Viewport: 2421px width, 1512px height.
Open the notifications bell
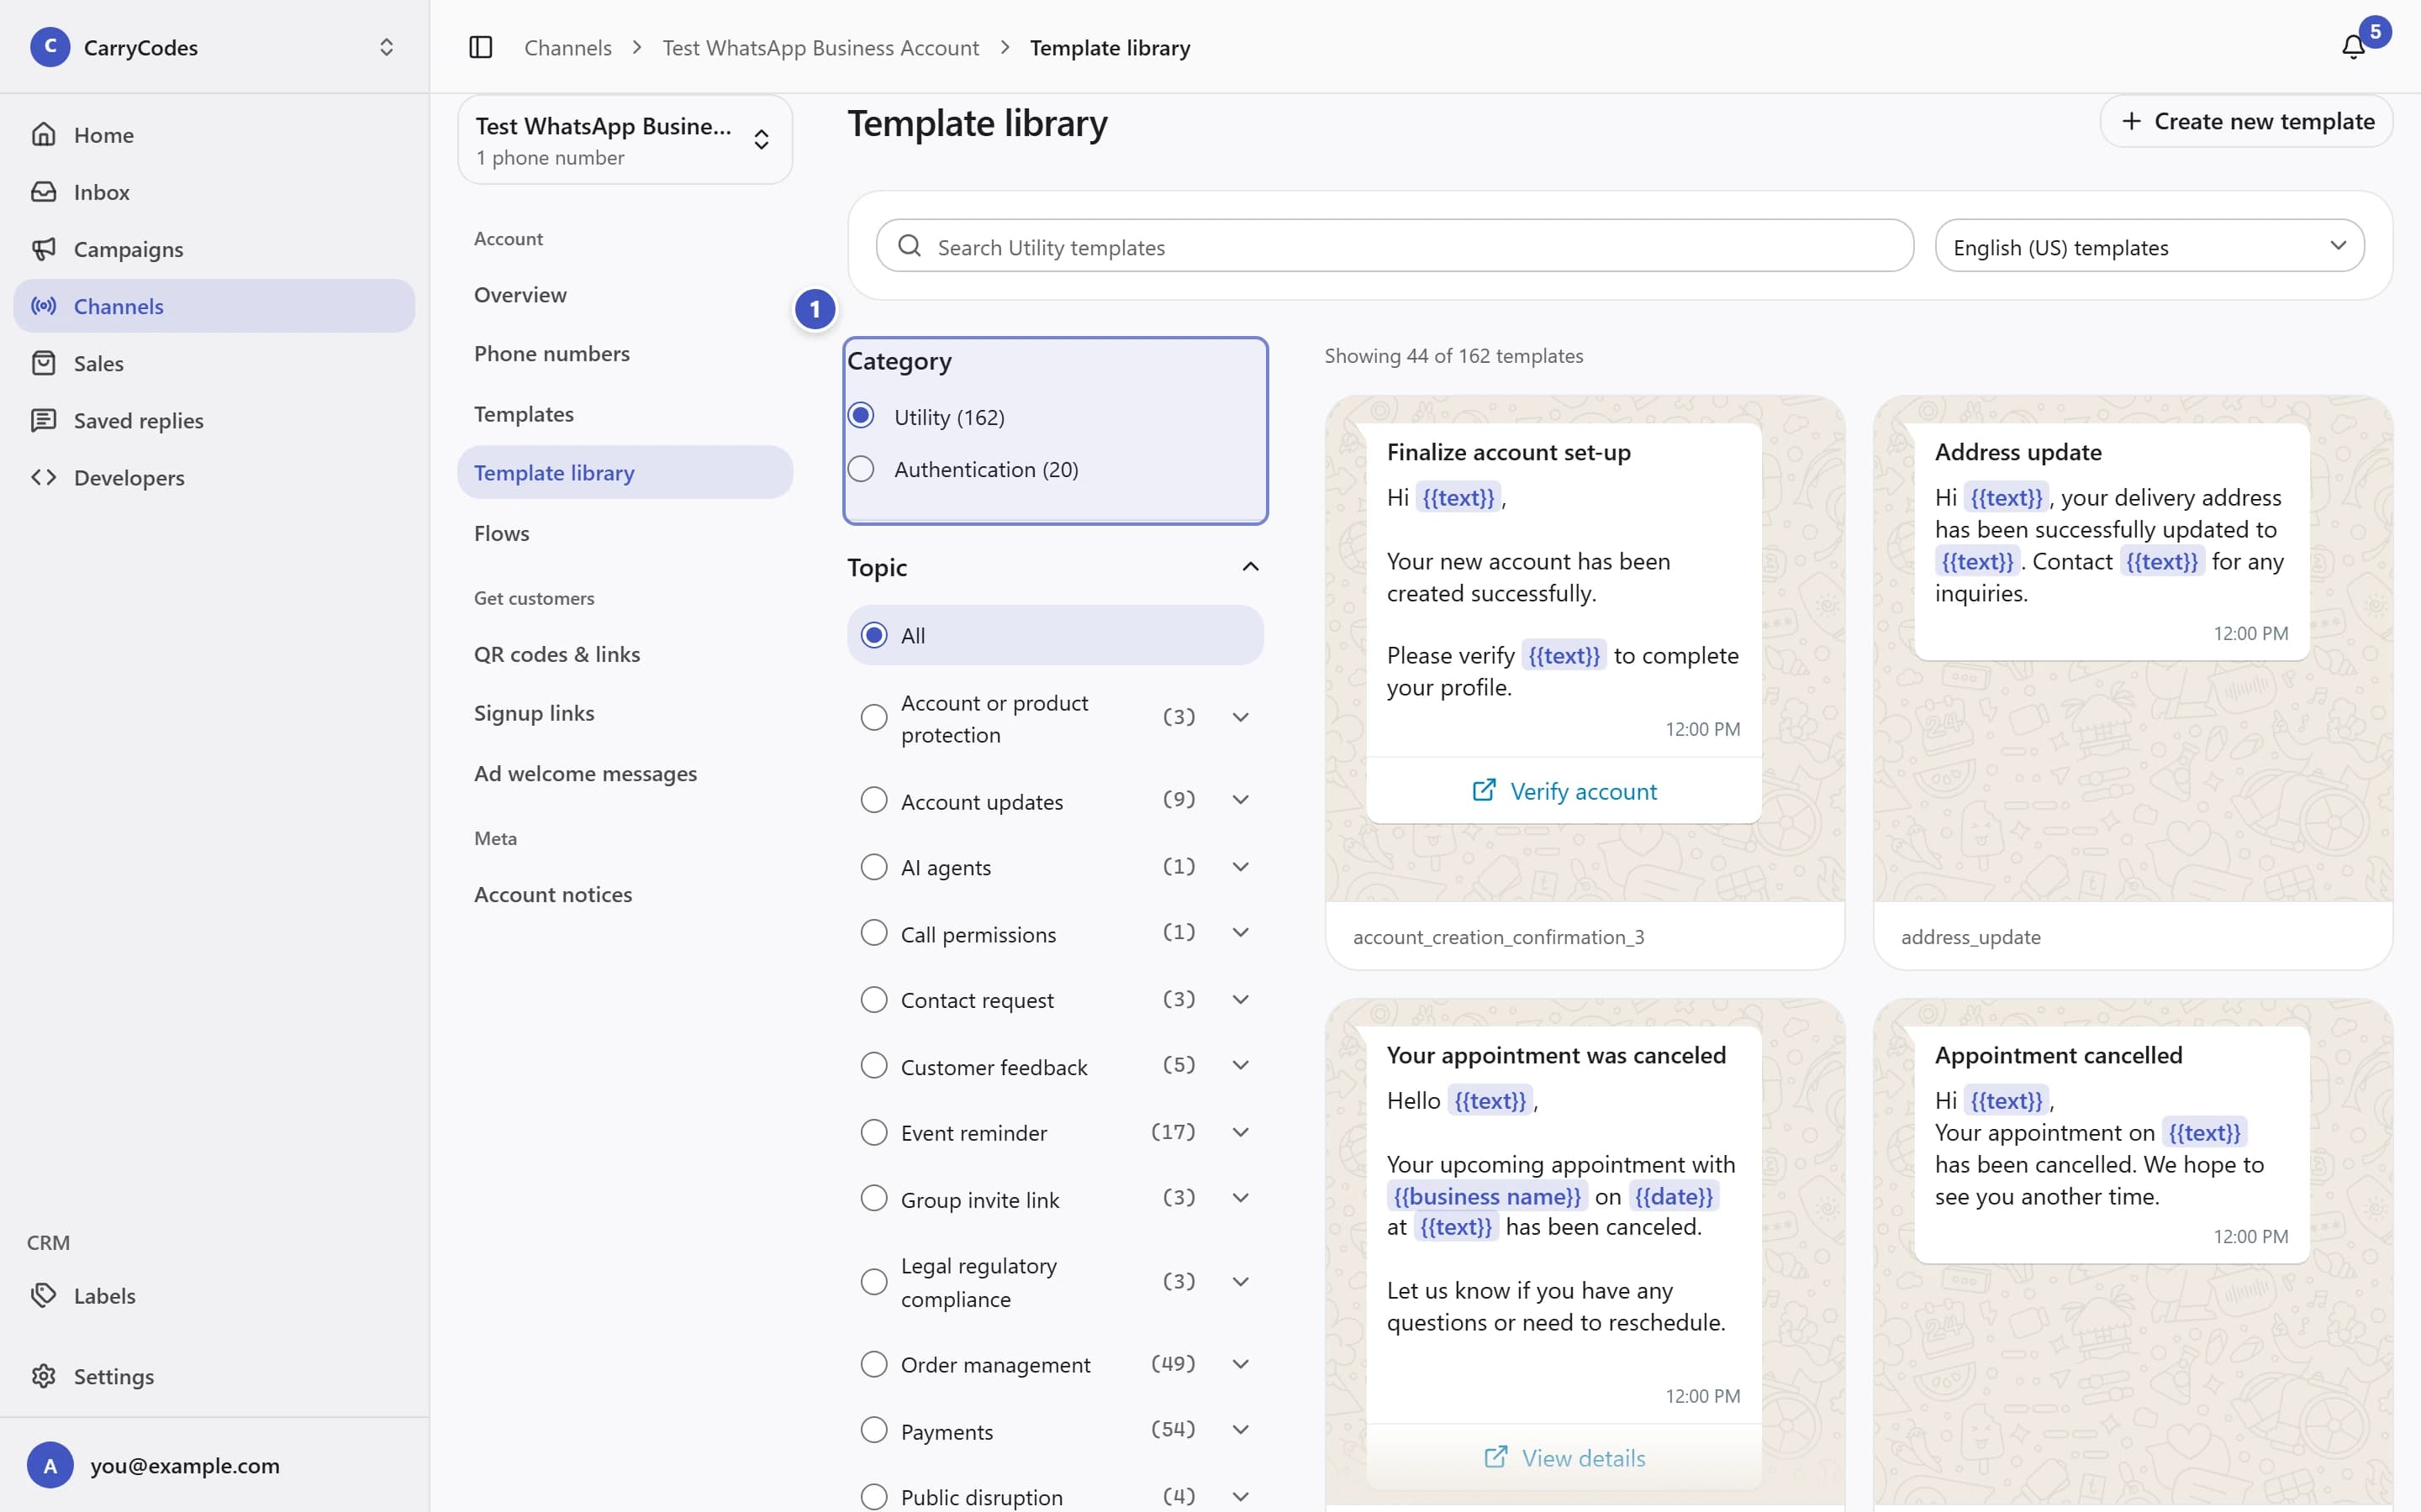2353,47
